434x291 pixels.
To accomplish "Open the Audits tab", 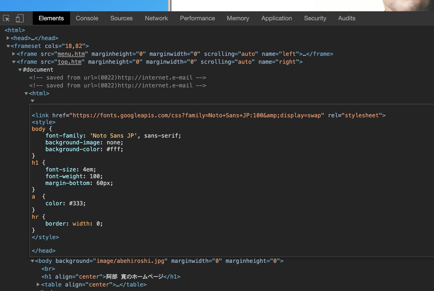I will (347, 18).
